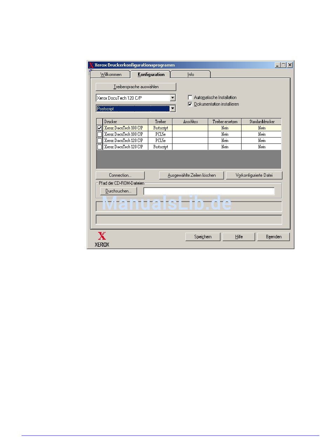
Task: Open Vorkonfigurierte Datei
Action: click(254, 175)
